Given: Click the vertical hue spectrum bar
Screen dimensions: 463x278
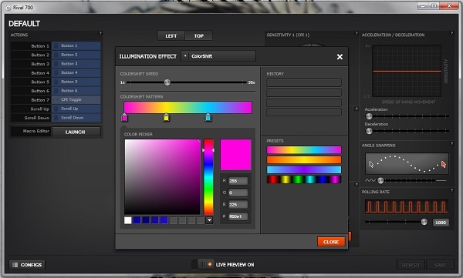Looking at the screenshot, I should pyautogui.click(x=208, y=177).
